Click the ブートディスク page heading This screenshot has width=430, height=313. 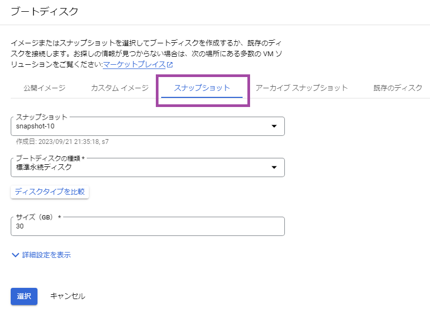(44, 12)
